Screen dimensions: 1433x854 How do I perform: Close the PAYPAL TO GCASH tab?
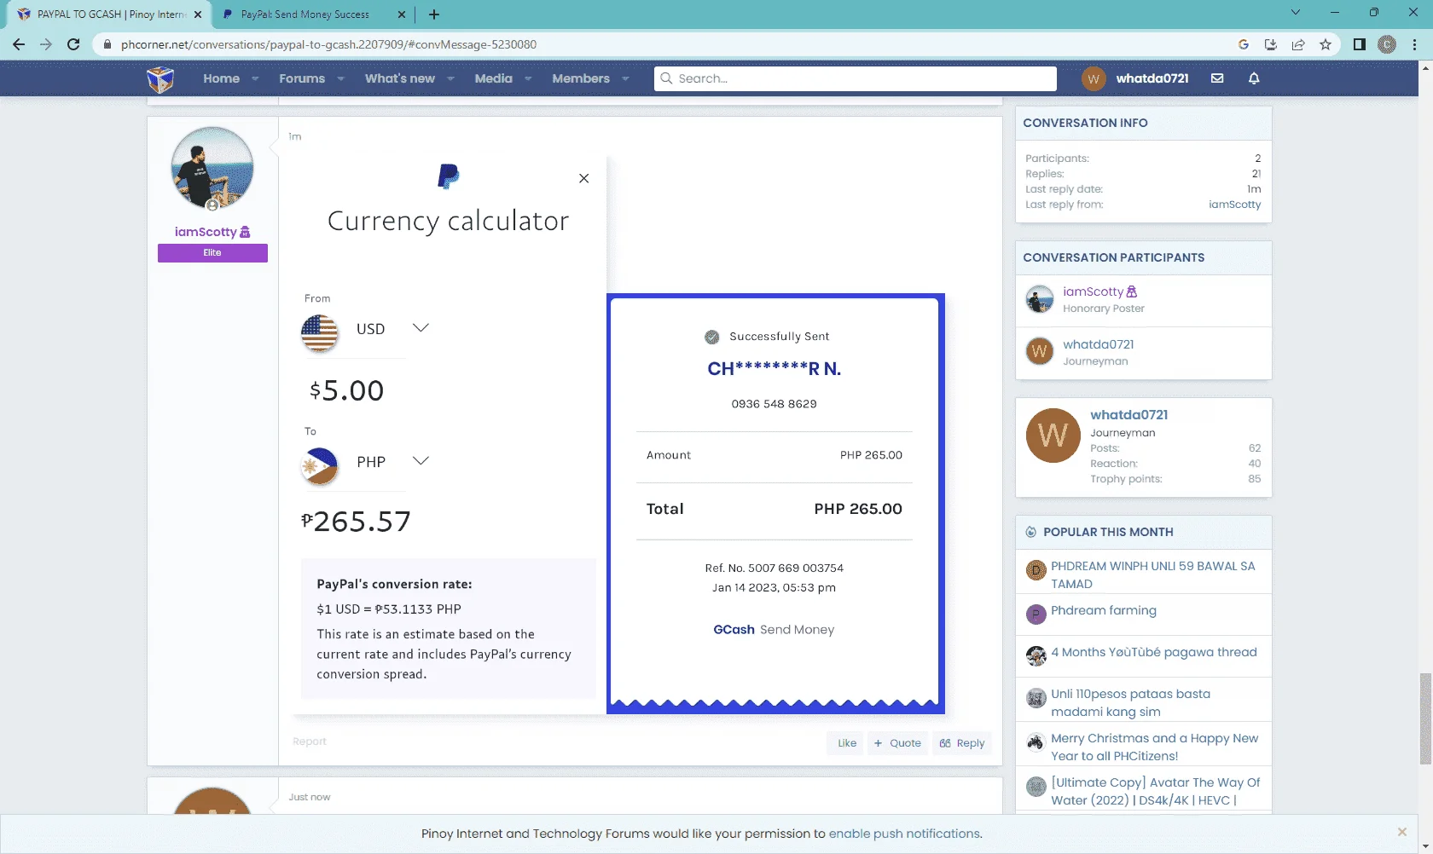(x=198, y=14)
